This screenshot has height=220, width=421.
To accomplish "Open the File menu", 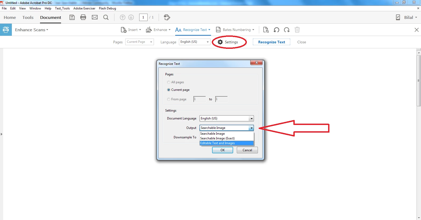I will click(x=4, y=8).
